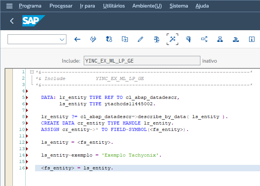Click the line 16 modification marker
The width and height of the screenshot is (260, 186).
pos(27,168)
